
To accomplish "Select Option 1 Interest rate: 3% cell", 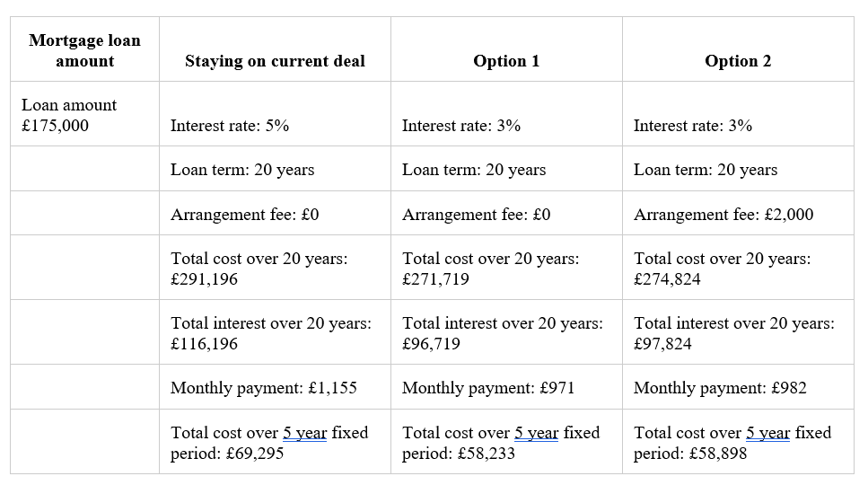I will pyautogui.click(x=506, y=115).
